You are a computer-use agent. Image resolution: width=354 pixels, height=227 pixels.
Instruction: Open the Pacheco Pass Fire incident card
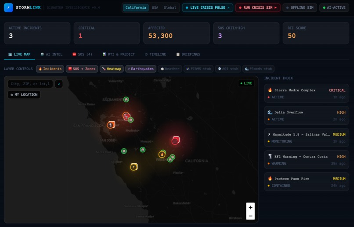(x=307, y=182)
